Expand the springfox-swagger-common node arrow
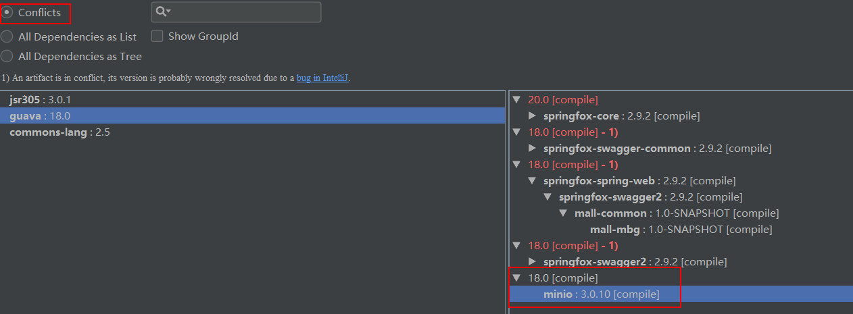The height and width of the screenshot is (314, 853). 533,148
